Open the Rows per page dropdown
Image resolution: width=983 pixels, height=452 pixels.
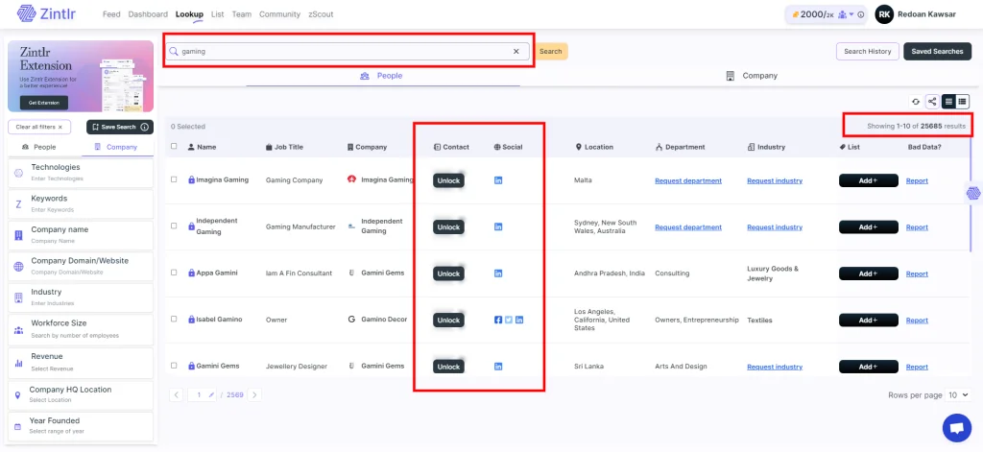point(957,394)
